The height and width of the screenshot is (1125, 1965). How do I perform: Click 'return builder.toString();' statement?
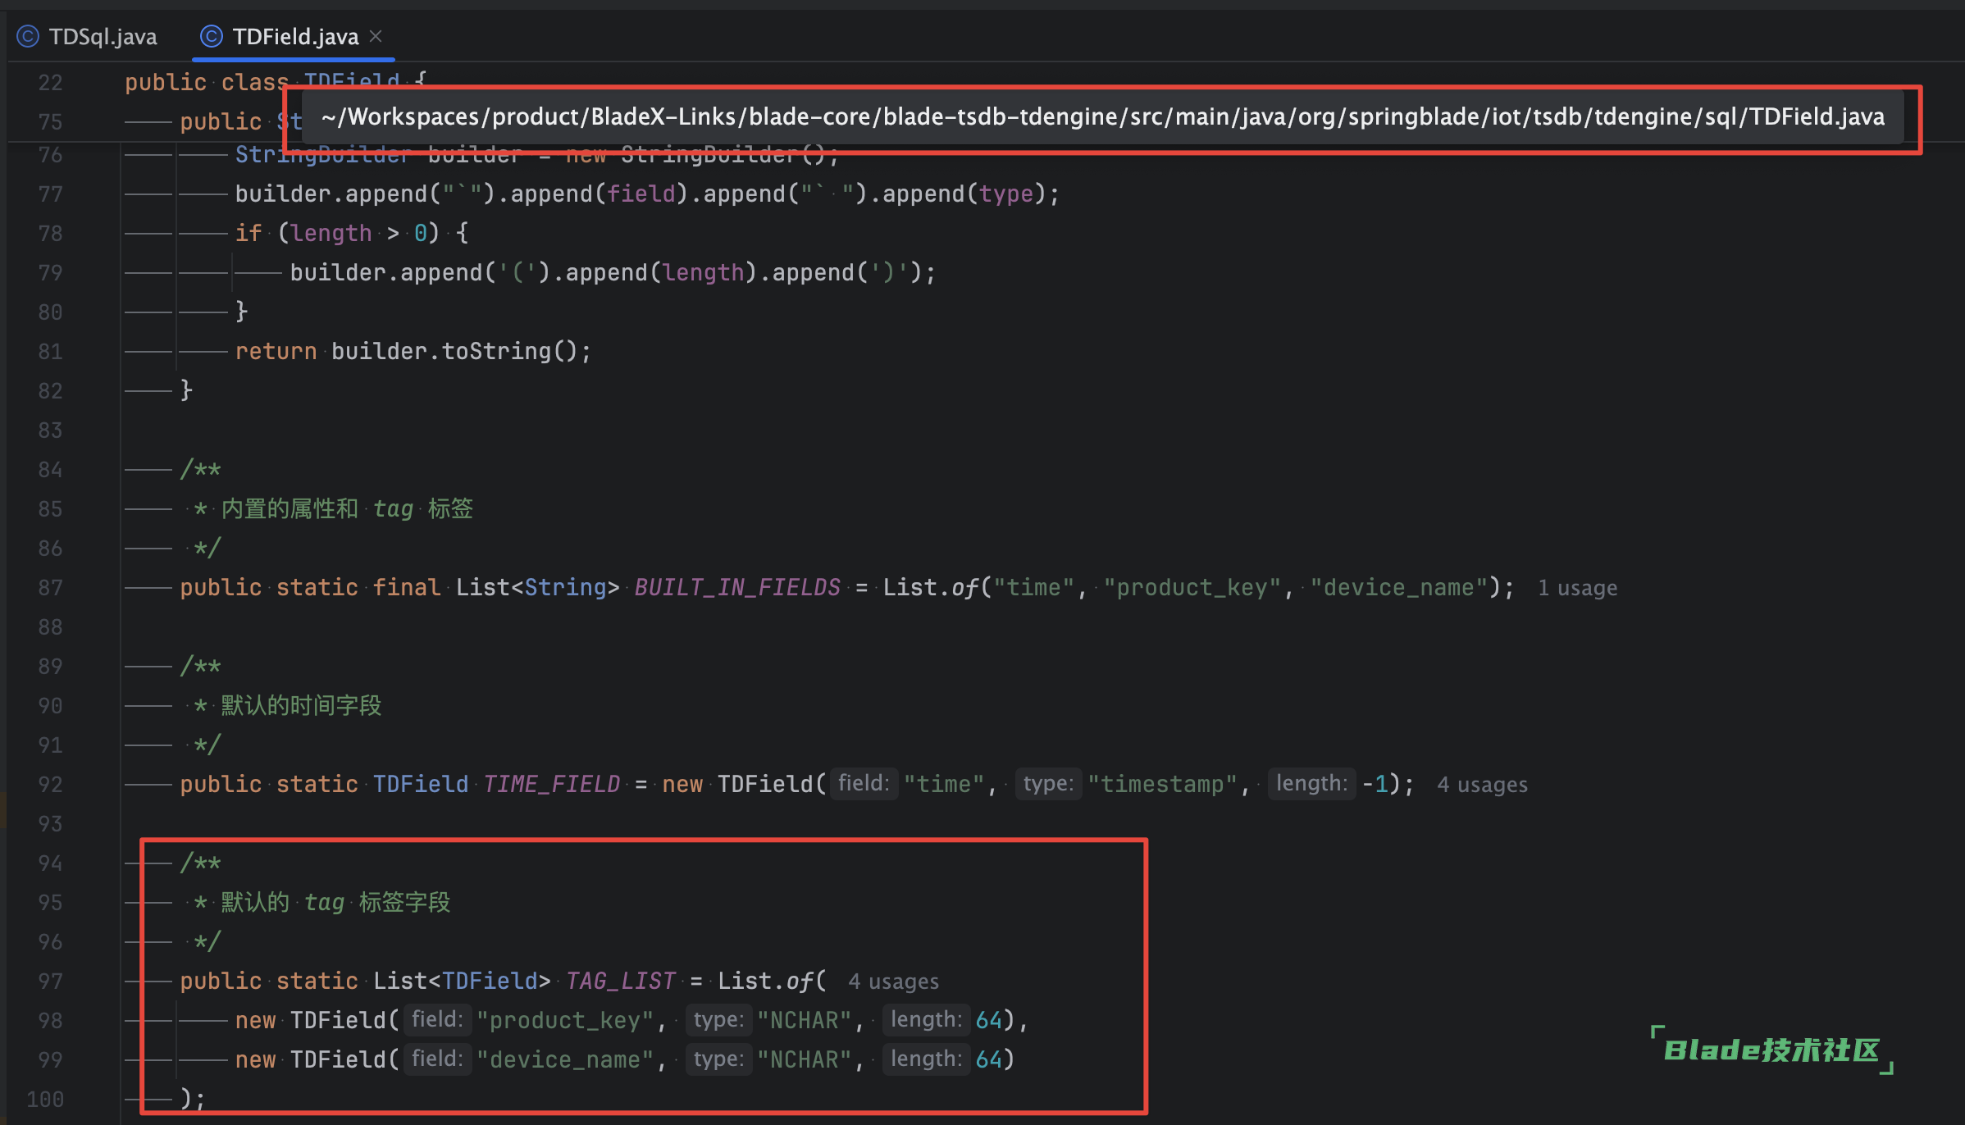pyautogui.click(x=413, y=352)
